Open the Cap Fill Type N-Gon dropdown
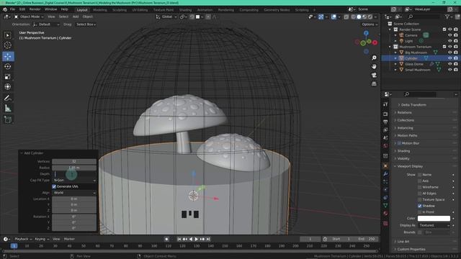The image size is (461, 259). point(74,180)
